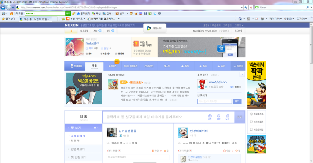Click the 스마트홈 house icon in Naver toolbar

pos(11,13)
